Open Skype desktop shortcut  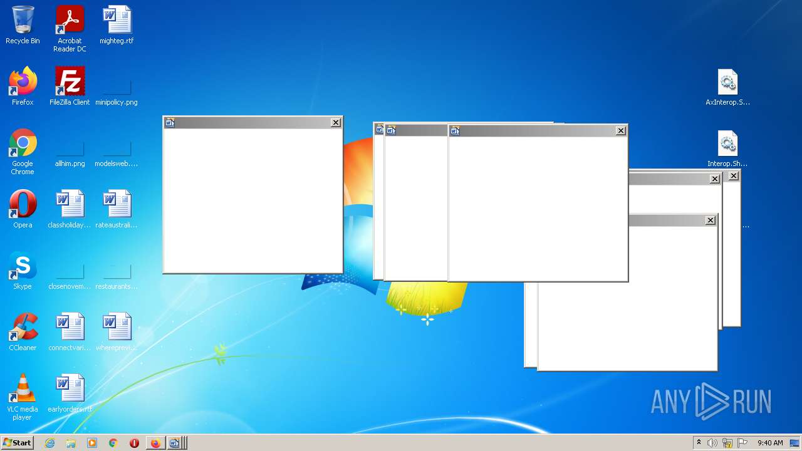[x=23, y=271]
